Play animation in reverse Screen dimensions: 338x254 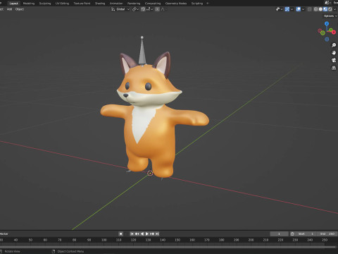(142, 234)
